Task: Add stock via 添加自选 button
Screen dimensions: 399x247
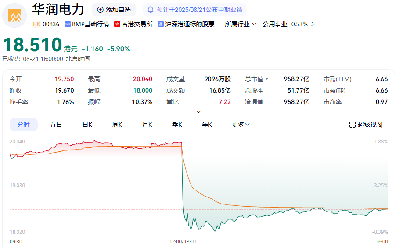Action: click(114, 10)
